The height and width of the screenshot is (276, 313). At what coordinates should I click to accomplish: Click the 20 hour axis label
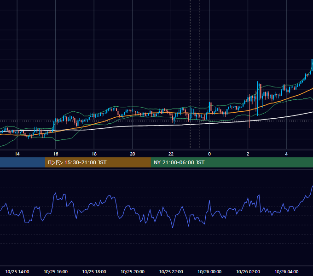coord(133,154)
